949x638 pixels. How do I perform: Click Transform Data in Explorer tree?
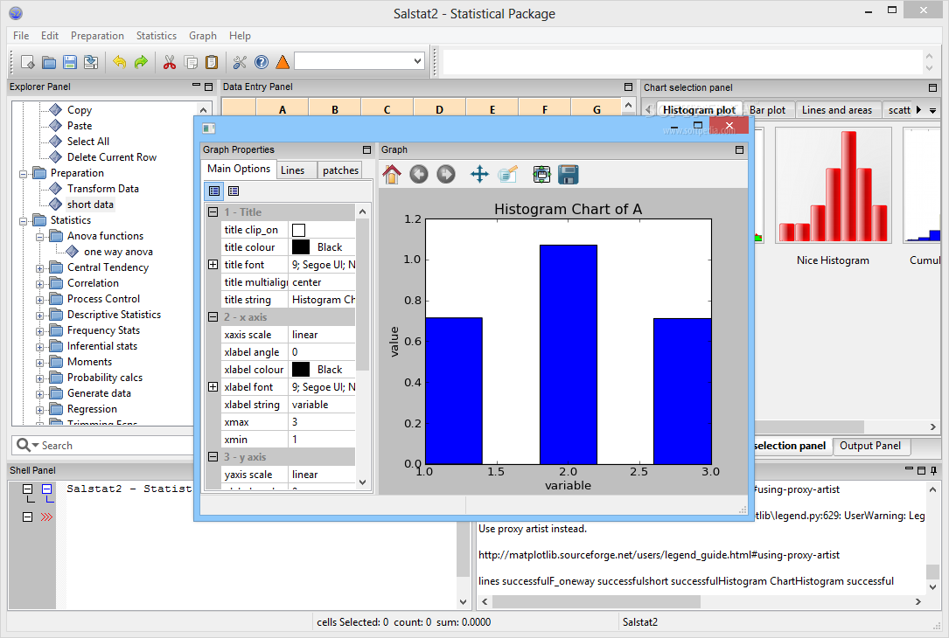(x=103, y=189)
